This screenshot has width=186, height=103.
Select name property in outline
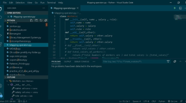(26, 88)
